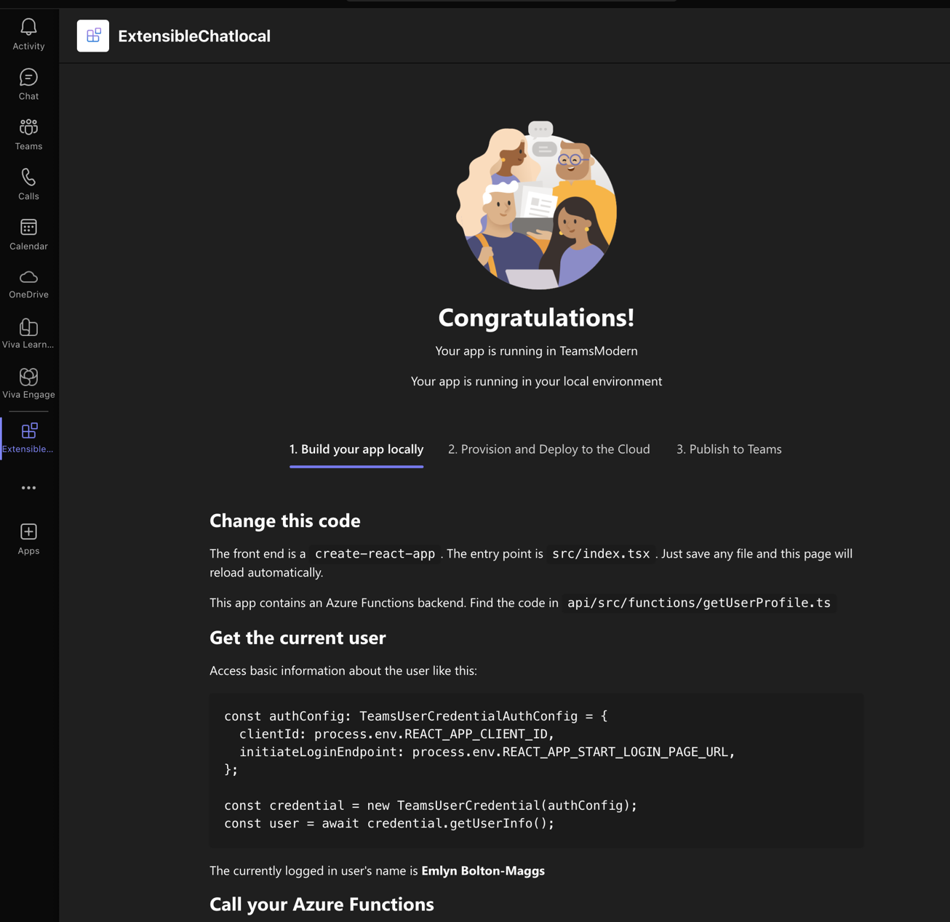Open Viva Learning in the sidebar
950x922 pixels.
pos(28,334)
